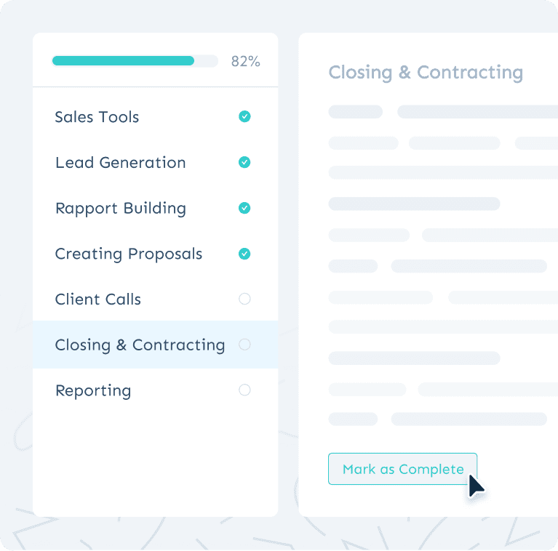Open the Lead Generation lesson
The image size is (558, 551).
click(120, 163)
